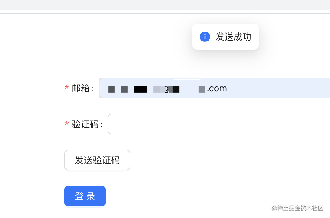
Task: Click the blue info icon in toast
Action: 205,37
